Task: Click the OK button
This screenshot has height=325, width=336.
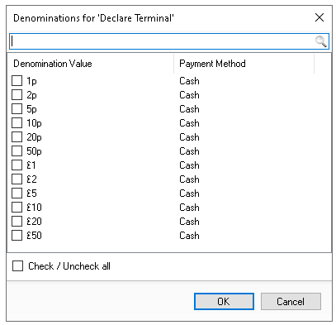Action: pos(224,301)
